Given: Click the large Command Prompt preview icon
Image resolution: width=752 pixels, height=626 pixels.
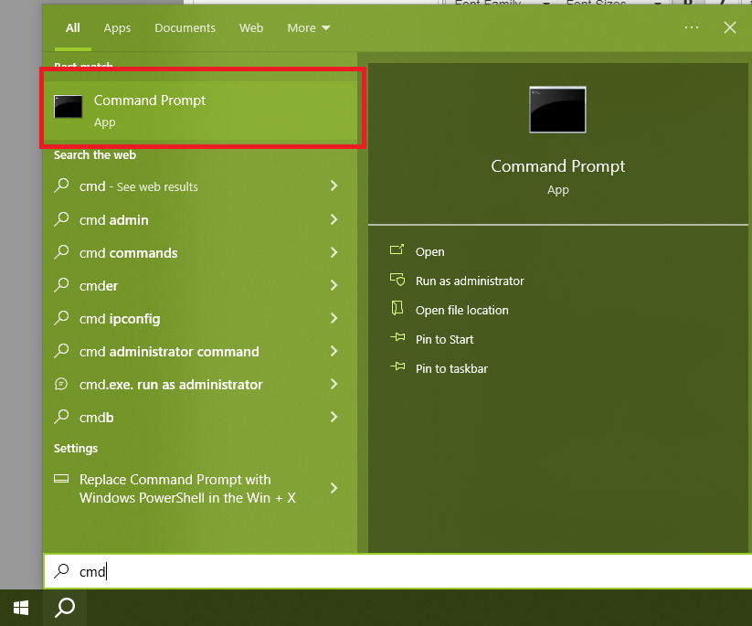Looking at the screenshot, I should [557, 110].
